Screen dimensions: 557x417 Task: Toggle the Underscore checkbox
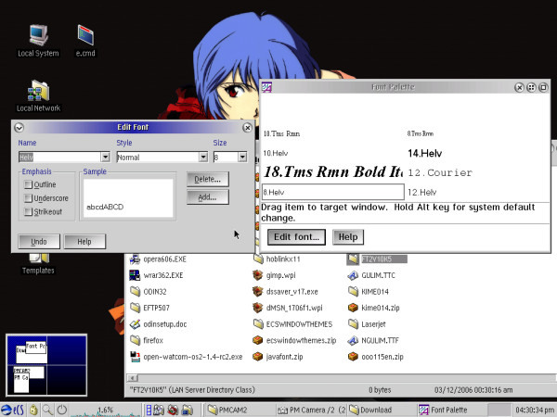point(29,198)
